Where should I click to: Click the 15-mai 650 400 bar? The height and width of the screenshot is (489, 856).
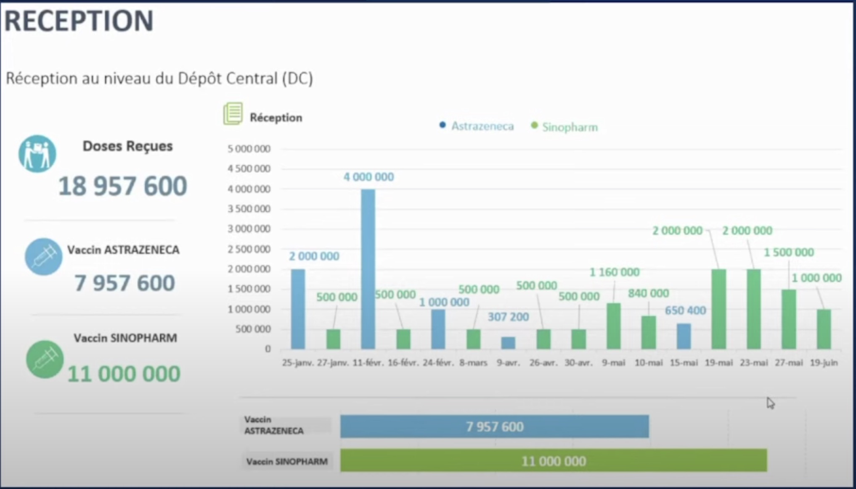[x=684, y=336]
